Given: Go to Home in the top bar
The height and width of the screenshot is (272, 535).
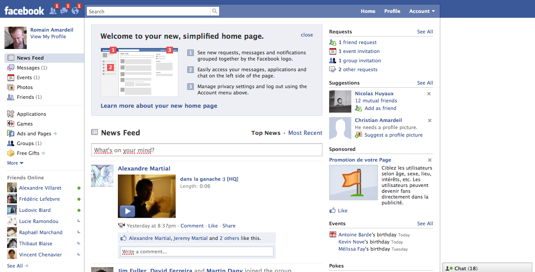Looking at the screenshot, I should coord(368,11).
